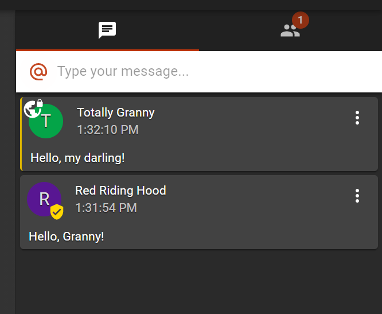Select the name Red Riding Hood
The width and height of the screenshot is (382, 314).
coord(120,191)
